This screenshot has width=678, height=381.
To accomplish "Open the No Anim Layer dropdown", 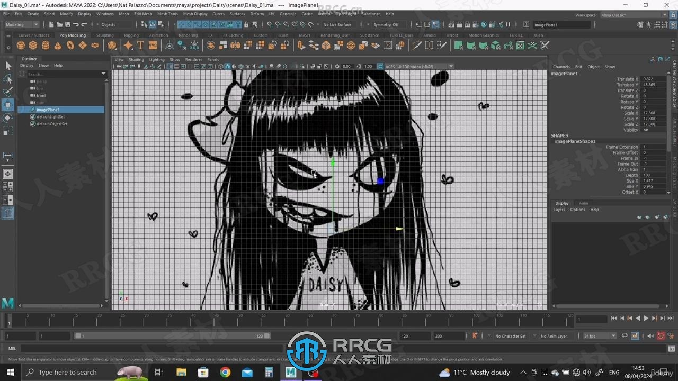I will [x=554, y=336].
